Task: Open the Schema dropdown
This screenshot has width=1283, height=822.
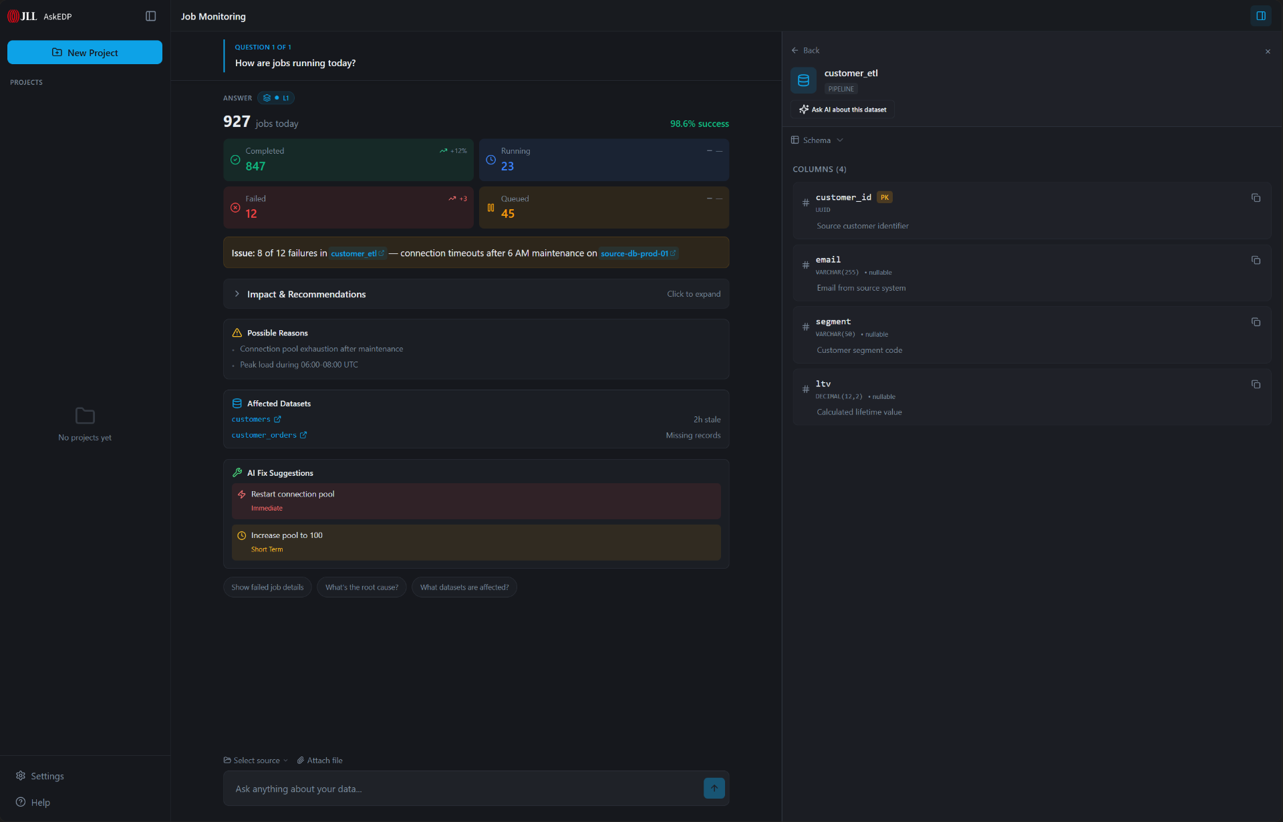Action: 817,140
